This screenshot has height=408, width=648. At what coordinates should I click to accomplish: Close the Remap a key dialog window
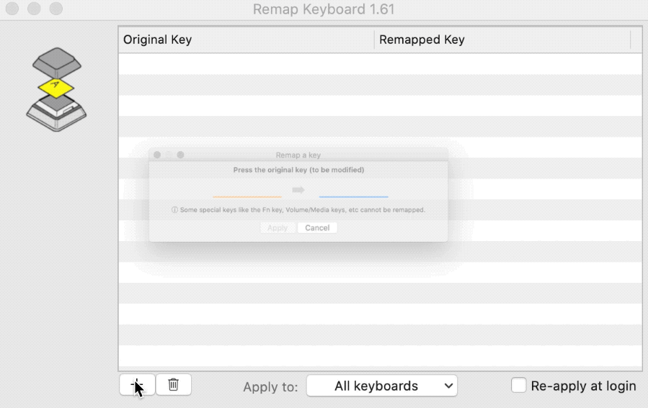[157, 155]
